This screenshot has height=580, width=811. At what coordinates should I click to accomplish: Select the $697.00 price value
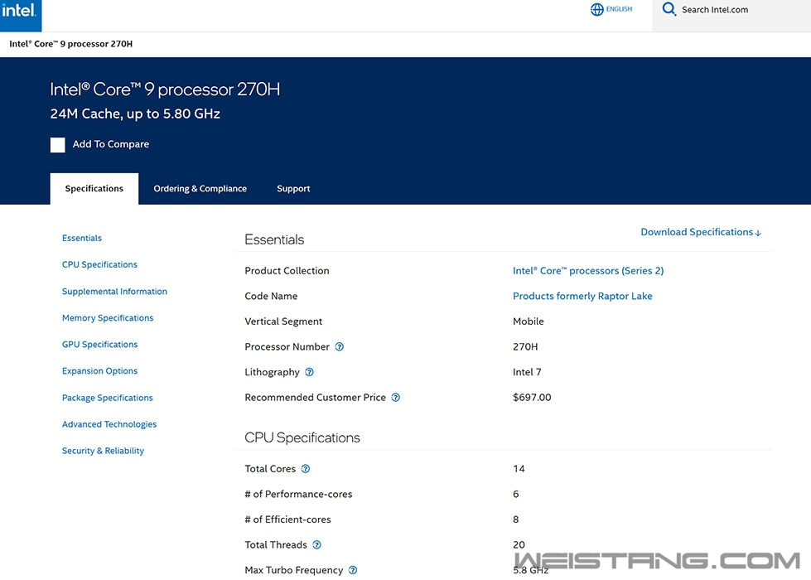(532, 398)
